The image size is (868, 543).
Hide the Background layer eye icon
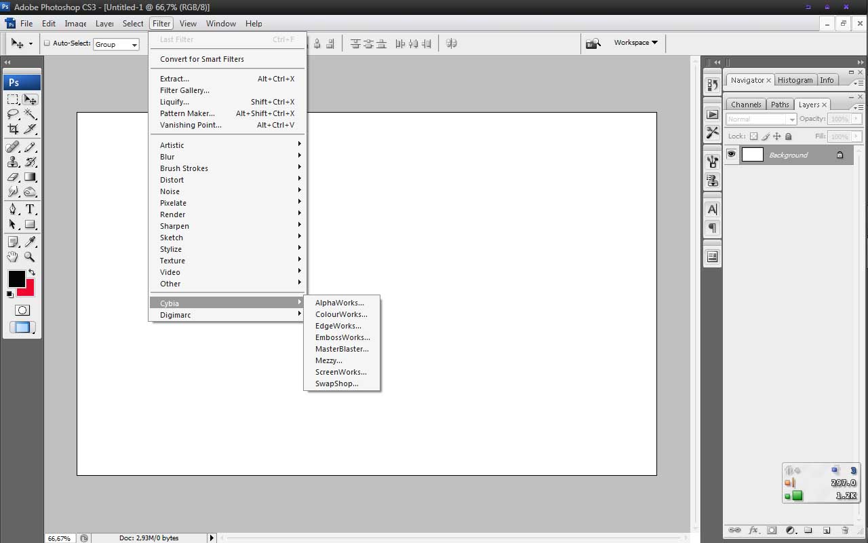732,154
